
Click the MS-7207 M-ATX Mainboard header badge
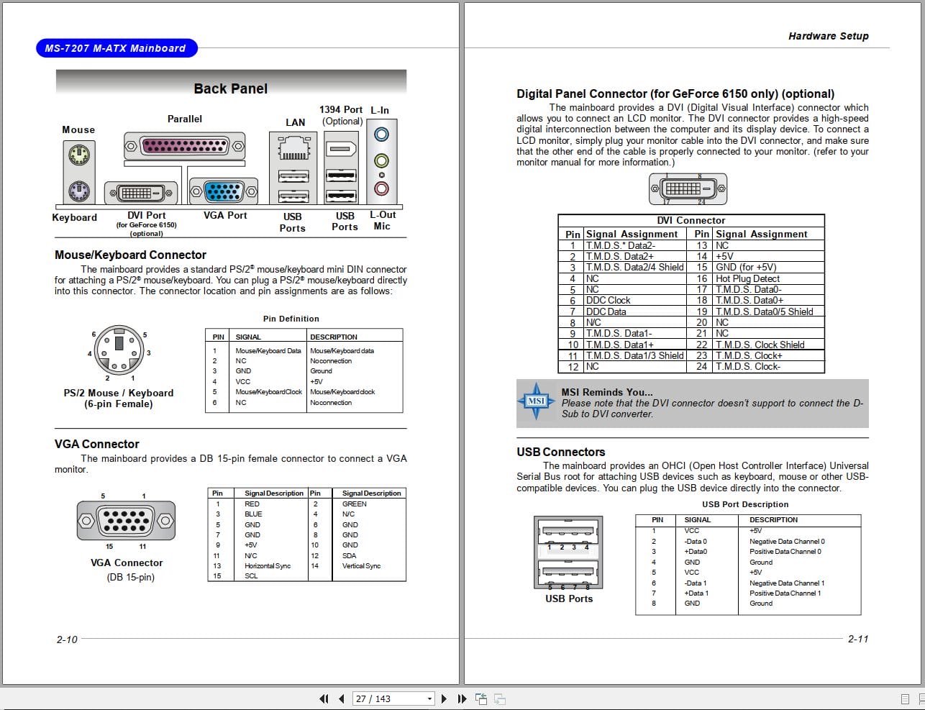coord(115,48)
